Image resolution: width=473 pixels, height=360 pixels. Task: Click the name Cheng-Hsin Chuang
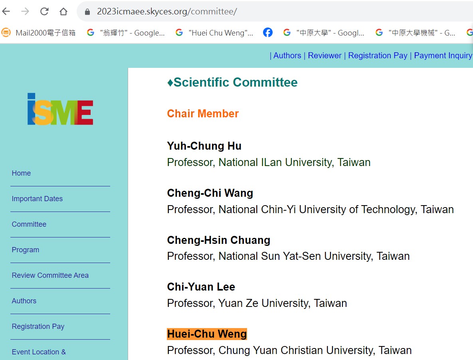pyautogui.click(x=219, y=240)
